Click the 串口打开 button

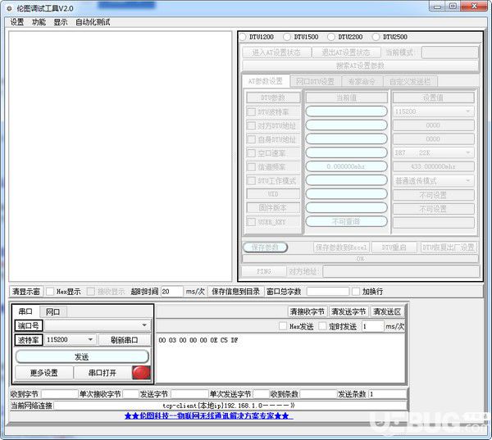(102, 373)
